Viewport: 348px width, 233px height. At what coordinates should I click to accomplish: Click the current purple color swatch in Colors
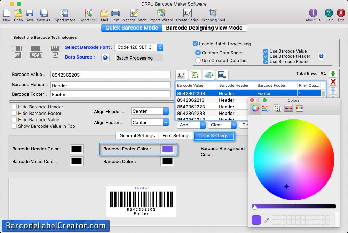coord(256,220)
